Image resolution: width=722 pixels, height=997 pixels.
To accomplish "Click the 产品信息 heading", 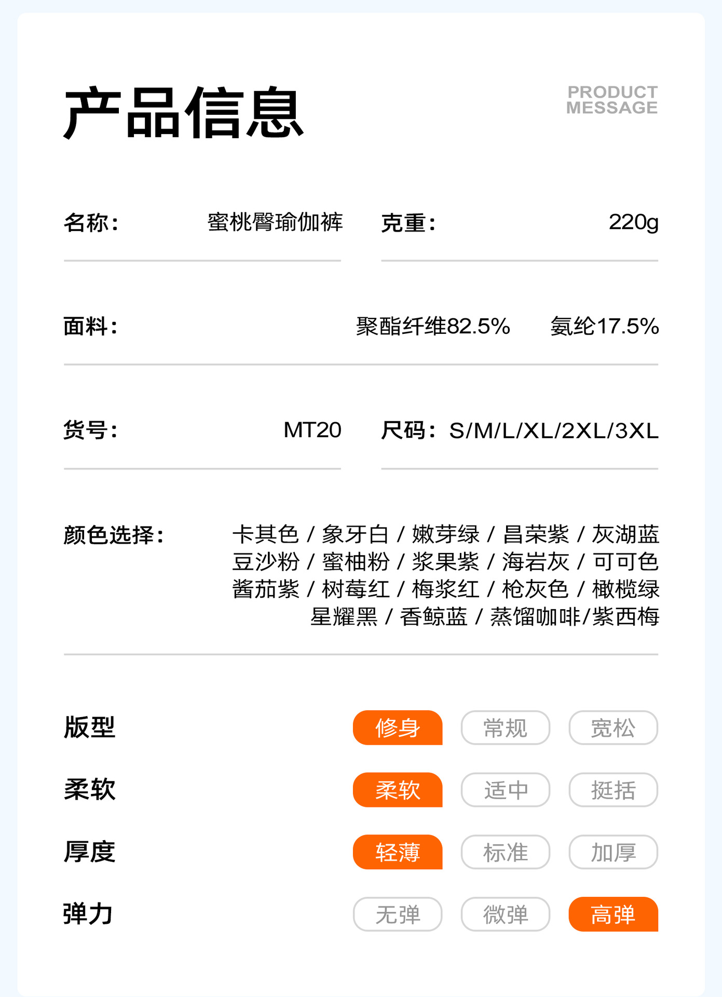I will click(x=183, y=113).
